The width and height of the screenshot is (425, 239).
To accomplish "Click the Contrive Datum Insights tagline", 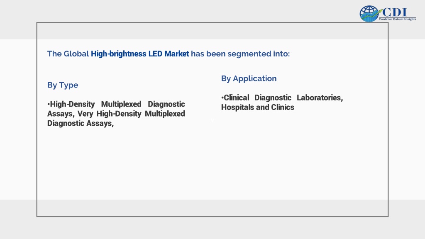I will [397, 19].
